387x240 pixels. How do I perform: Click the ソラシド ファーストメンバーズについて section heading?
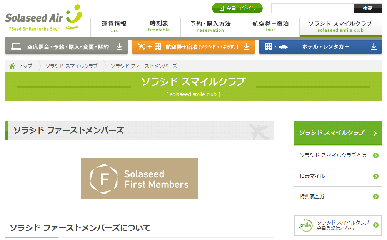80,228
